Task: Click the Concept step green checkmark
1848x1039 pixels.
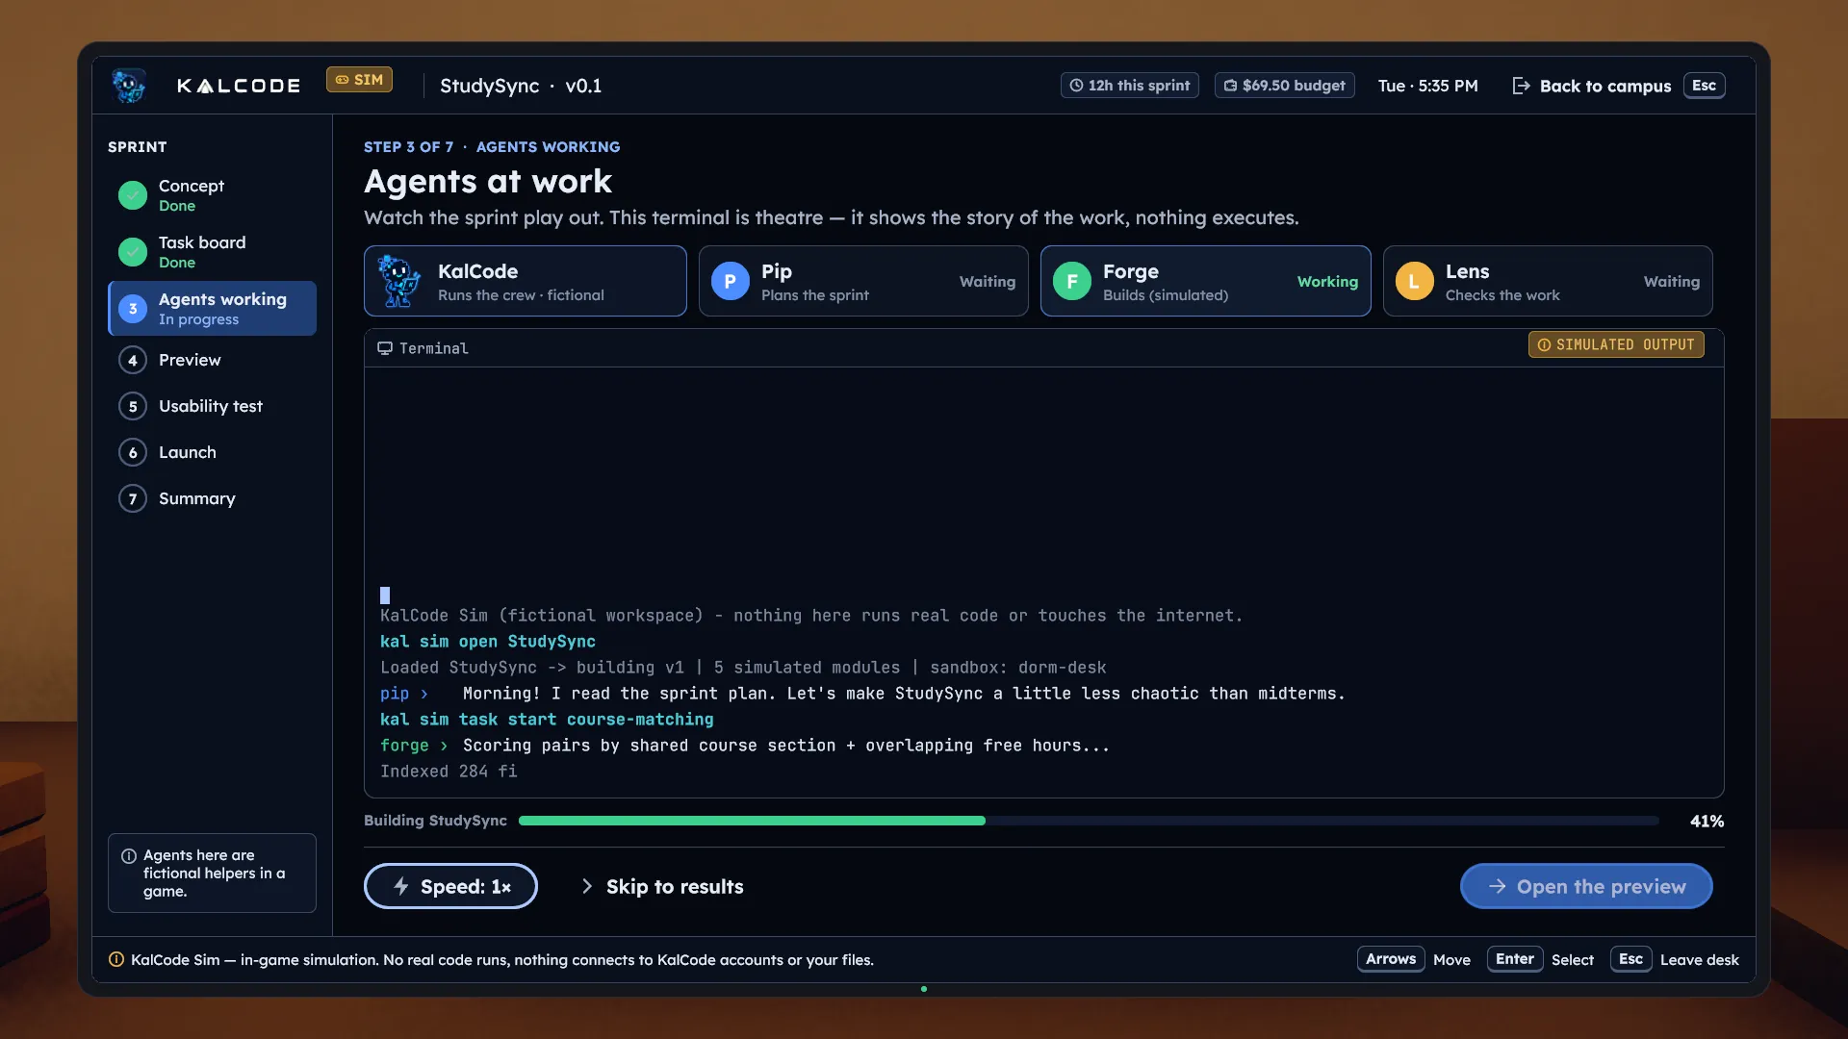Action: click(x=133, y=194)
